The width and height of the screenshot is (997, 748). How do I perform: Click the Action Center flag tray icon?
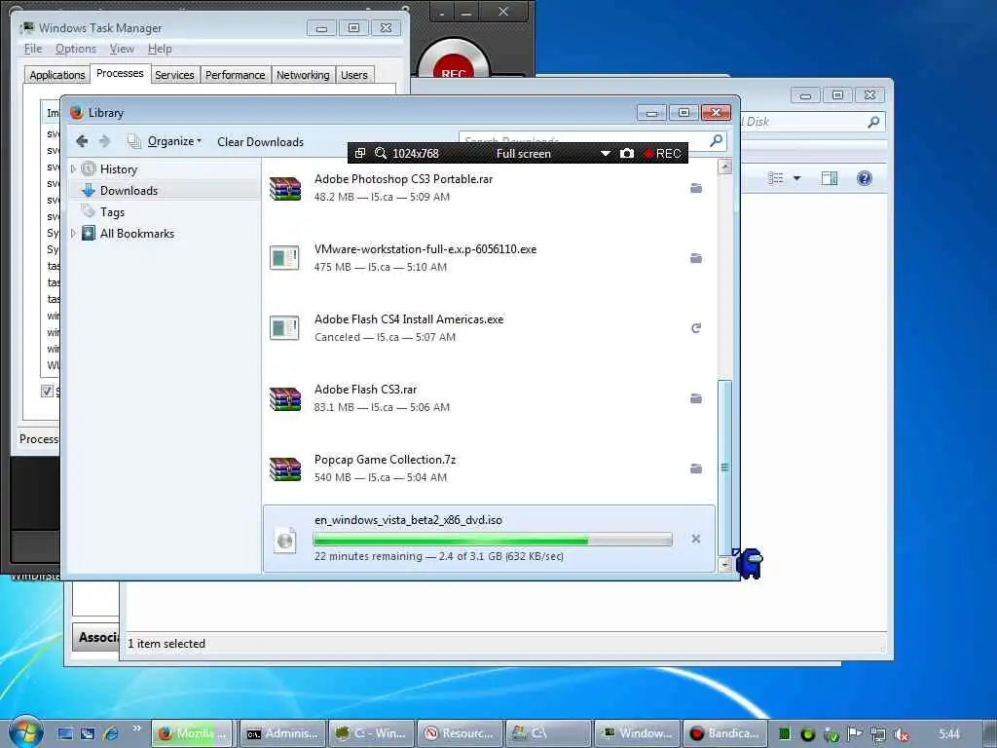click(x=854, y=734)
